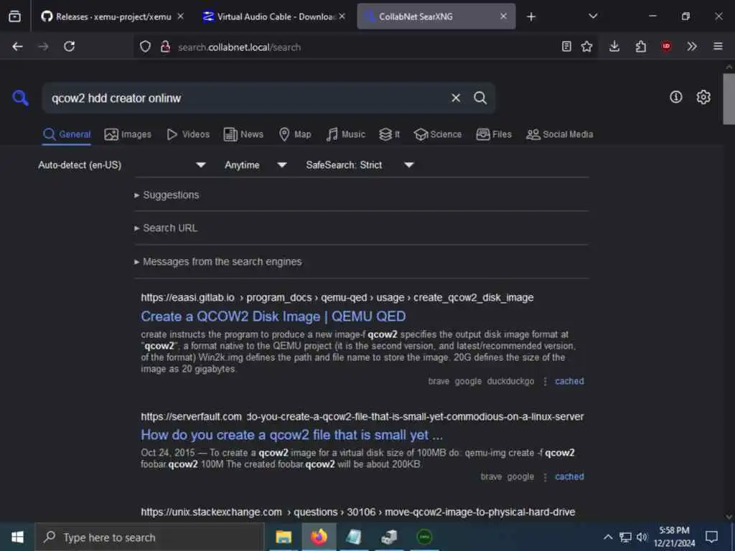
Task: Select the General search category
Action: click(x=67, y=134)
